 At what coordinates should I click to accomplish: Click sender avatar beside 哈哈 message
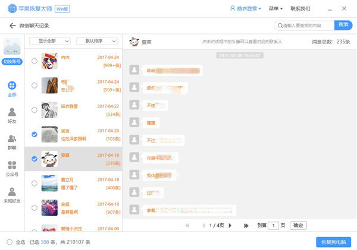(134, 69)
